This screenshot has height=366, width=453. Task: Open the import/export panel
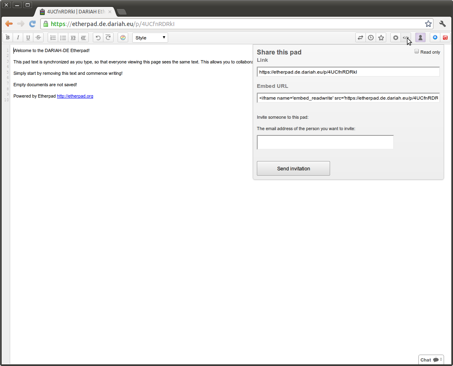click(x=360, y=38)
